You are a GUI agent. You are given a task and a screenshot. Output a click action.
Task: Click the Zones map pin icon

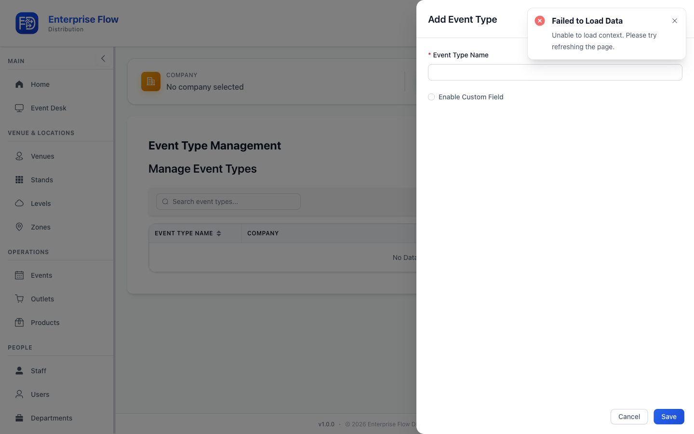19,227
